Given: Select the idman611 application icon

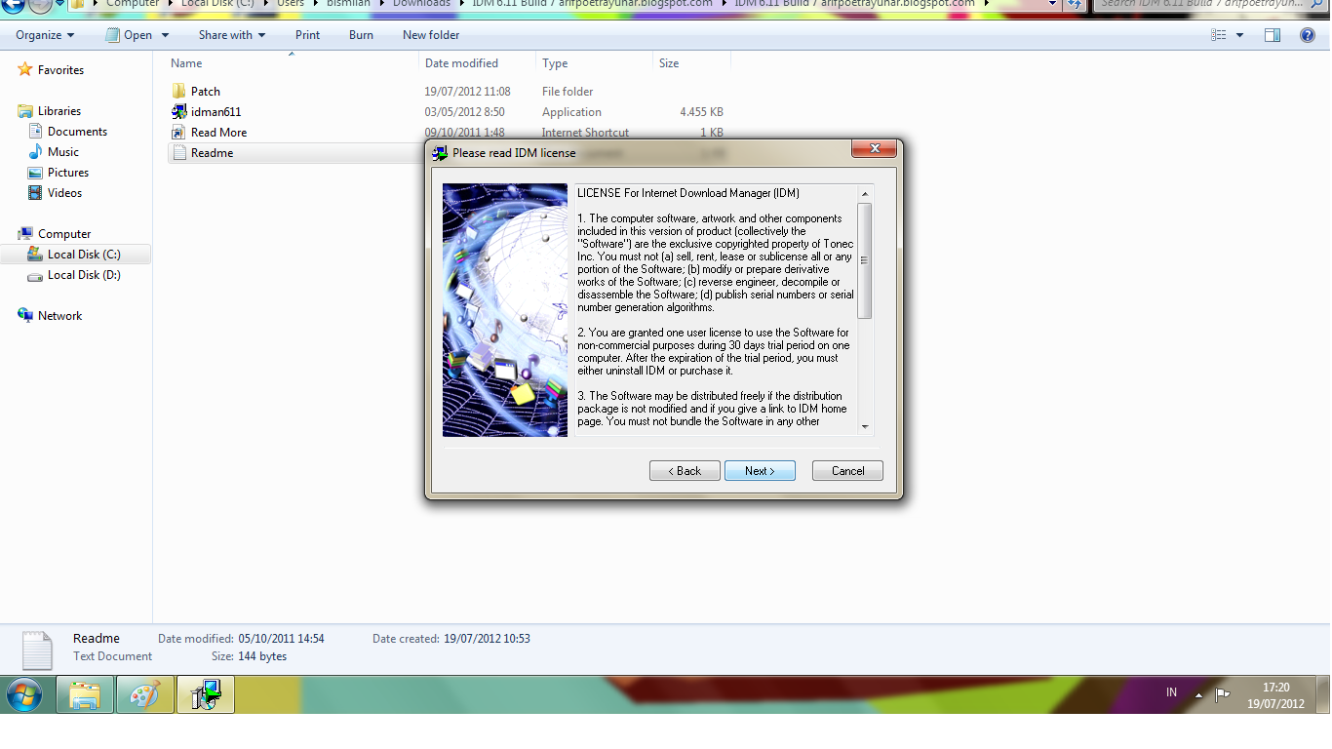Looking at the screenshot, I should pos(178,111).
